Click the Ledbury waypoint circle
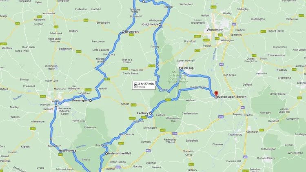306x172 pixels. tap(151, 113)
